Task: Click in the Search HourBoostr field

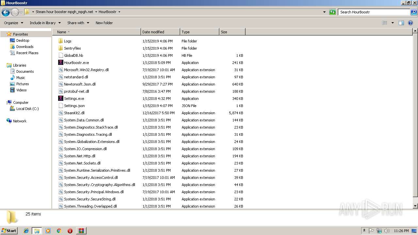Action: [x=374, y=12]
